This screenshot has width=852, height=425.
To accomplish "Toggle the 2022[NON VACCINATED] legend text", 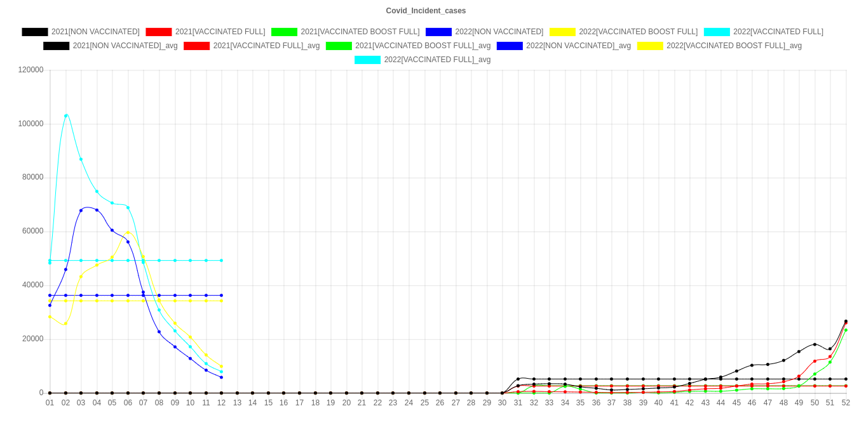I will [499, 32].
